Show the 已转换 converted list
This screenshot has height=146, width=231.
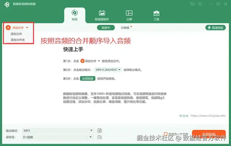125,28
